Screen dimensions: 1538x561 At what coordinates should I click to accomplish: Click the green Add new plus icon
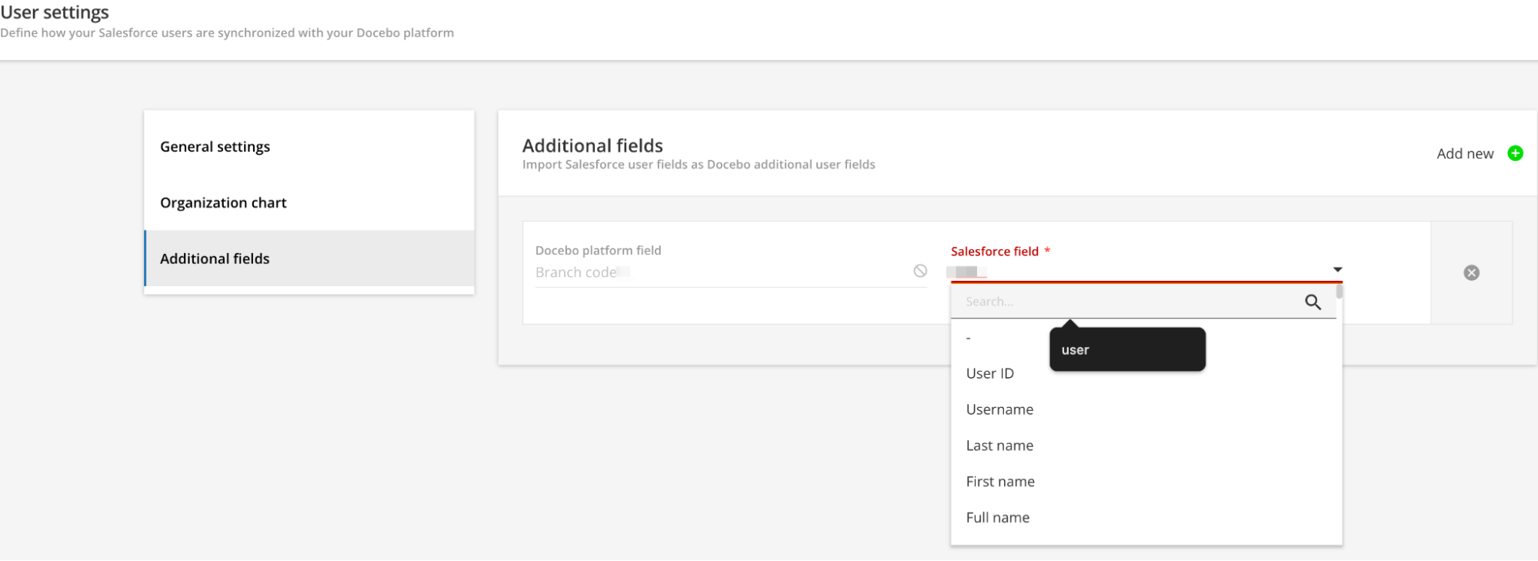1515,153
